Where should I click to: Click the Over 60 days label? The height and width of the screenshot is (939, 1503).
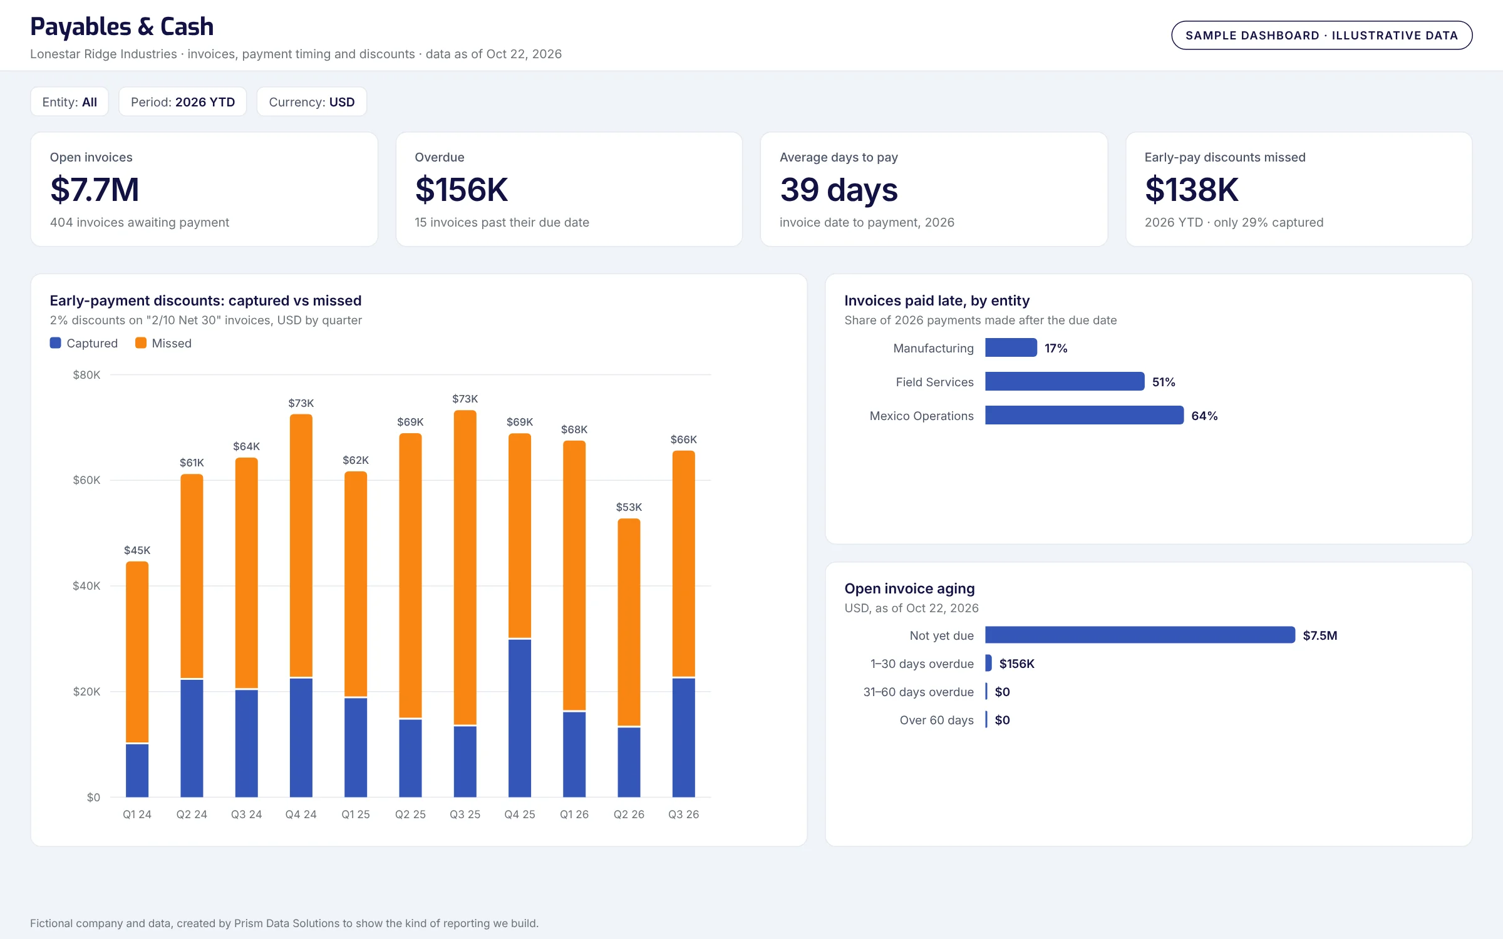coord(936,720)
